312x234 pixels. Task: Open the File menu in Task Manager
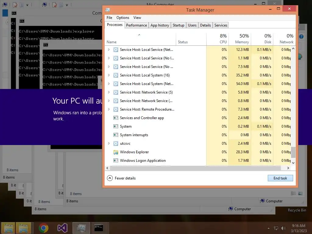109,18
